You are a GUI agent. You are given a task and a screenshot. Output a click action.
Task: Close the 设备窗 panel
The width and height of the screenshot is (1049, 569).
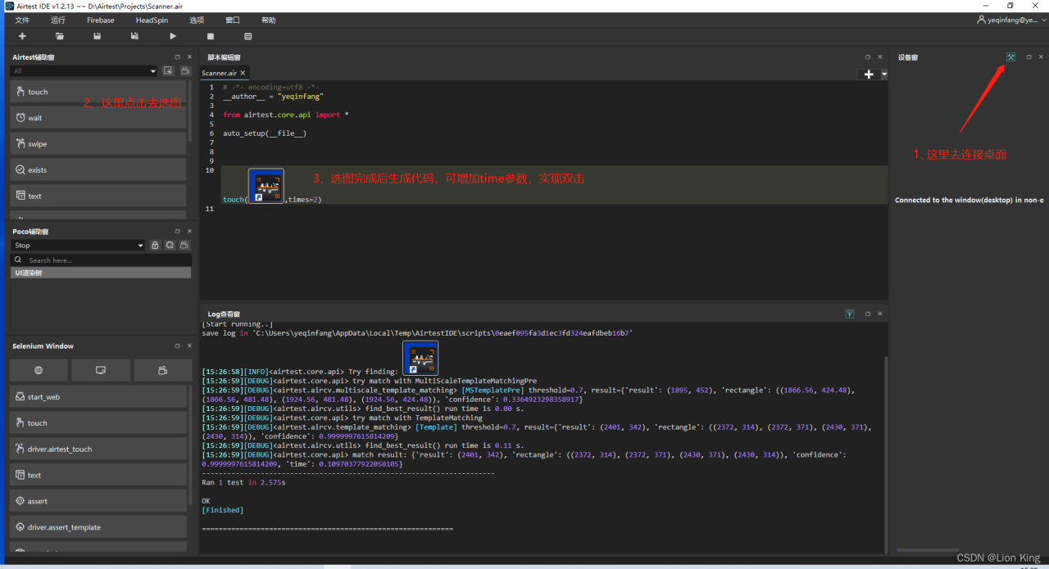point(1042,57)
